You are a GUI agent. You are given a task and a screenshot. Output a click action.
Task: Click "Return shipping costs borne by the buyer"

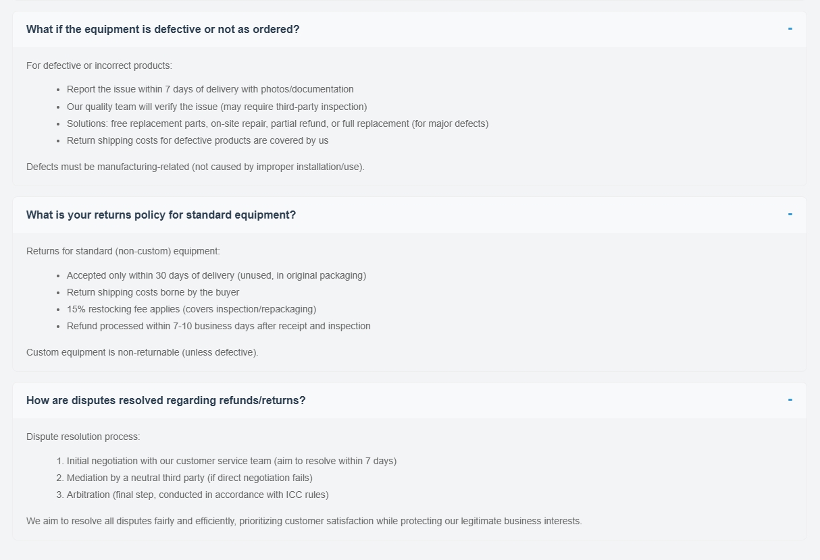click(x=153, y=292)
